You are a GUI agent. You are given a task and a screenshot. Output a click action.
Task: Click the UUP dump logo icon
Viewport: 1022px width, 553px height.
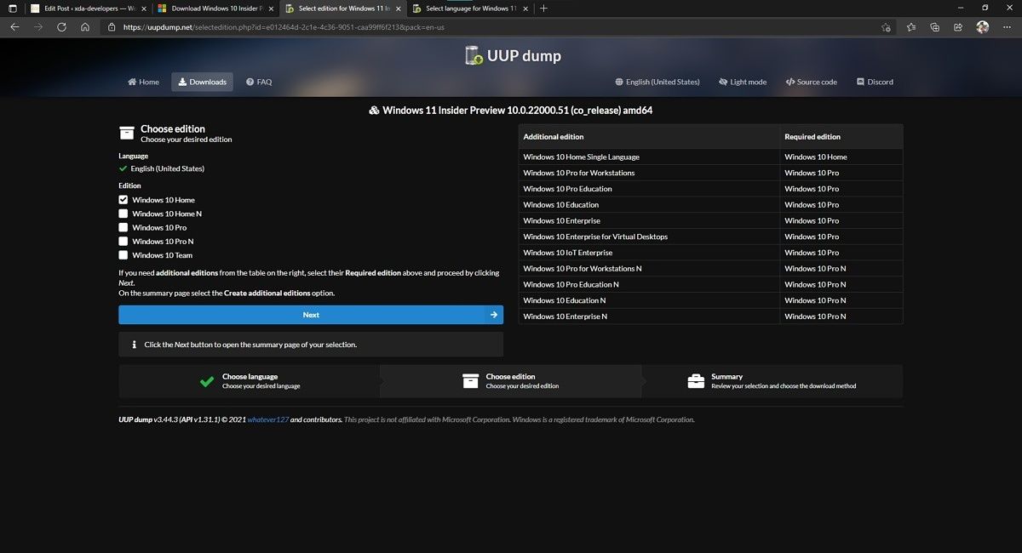tap(474, 55)
